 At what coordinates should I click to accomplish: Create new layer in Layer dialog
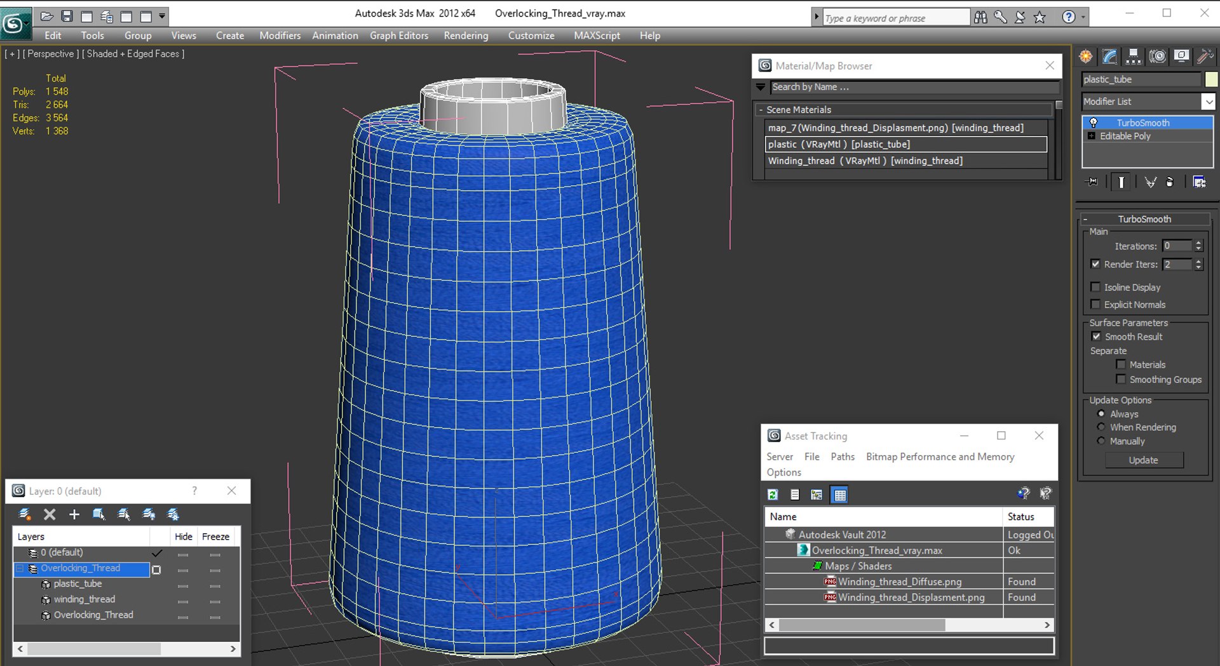25,514
